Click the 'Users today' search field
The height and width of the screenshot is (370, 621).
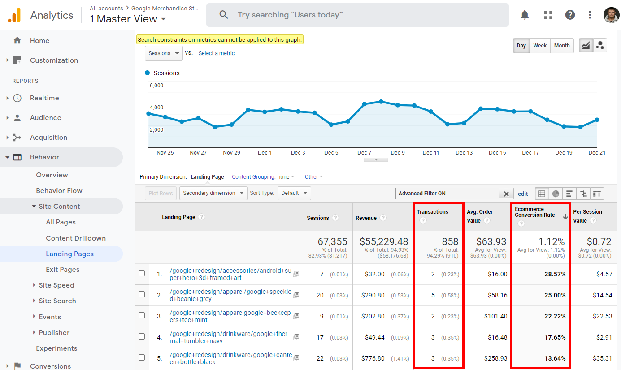pos(357,15)
